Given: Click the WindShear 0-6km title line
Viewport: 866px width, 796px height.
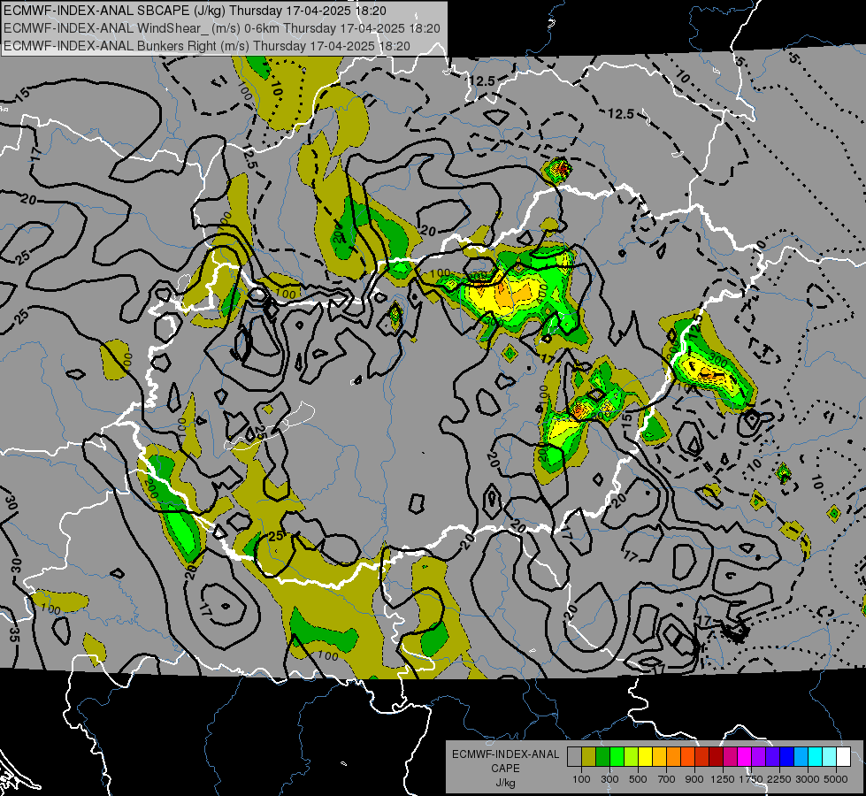Looking at the screenshot, I should [221, 28].
